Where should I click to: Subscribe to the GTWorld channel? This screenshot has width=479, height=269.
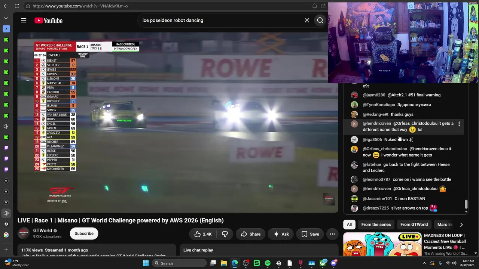84,234
